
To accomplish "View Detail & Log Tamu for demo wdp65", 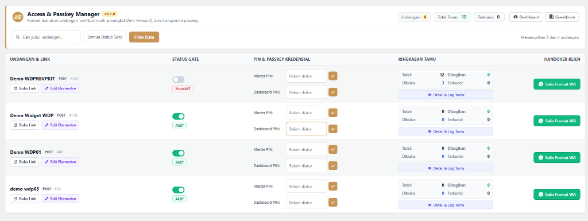I will 446,205.
